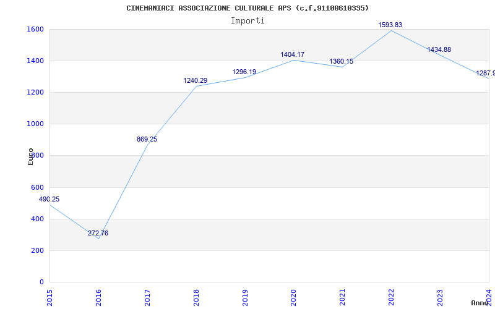This screenshot has width=495, height=309.
Task: Select the 869.25 data label
Action: (x=147, y=140)
